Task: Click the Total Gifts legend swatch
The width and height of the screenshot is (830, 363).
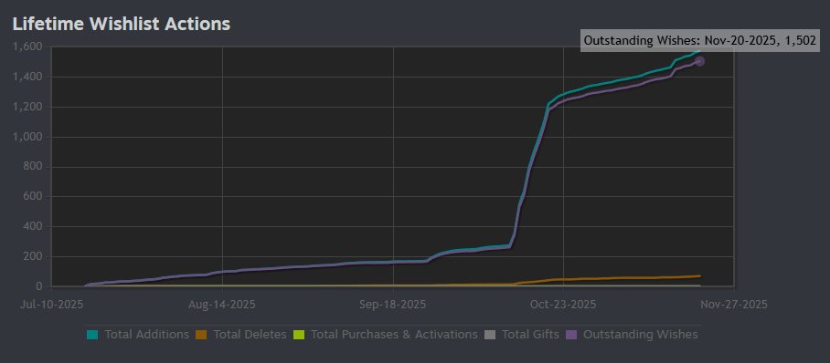Action: coord(490,335)
